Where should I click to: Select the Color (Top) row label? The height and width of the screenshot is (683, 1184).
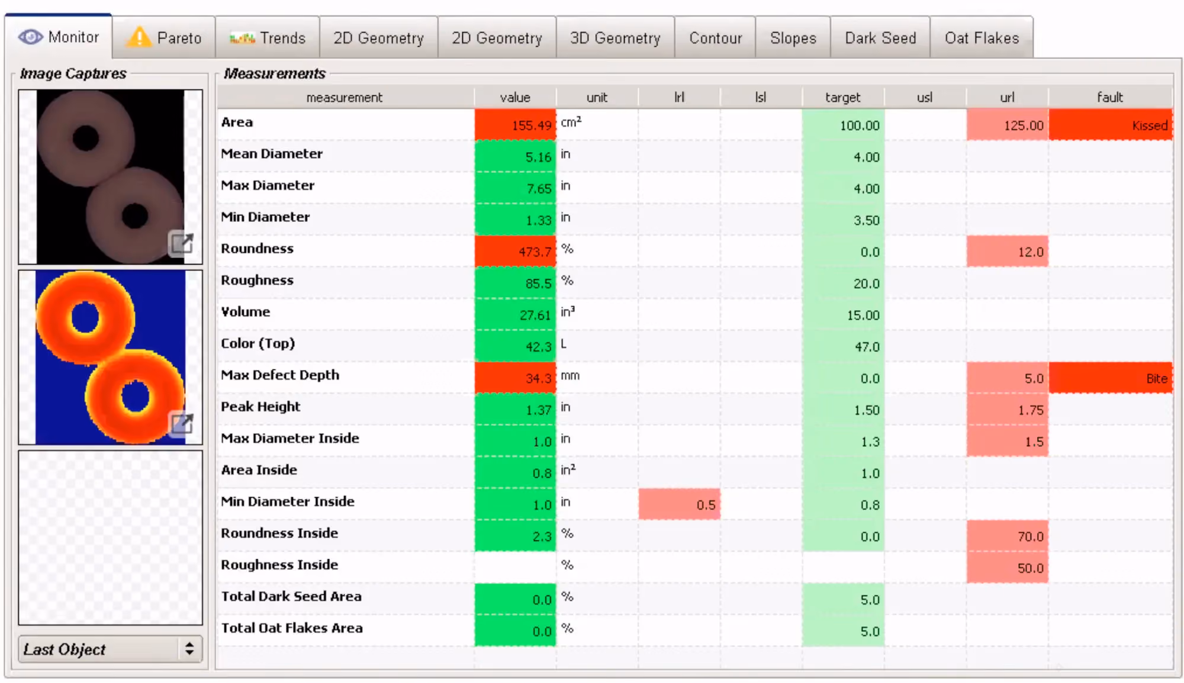coord(258,343)
